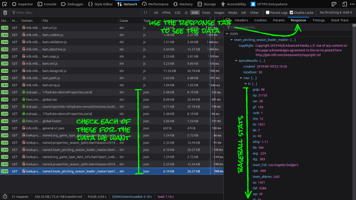Click the response panel vertical scrollbar
The height and width of the screenshot is (200, 356).
[354, 111]
